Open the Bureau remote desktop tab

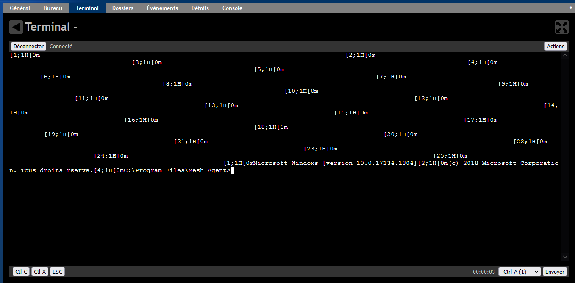53,8
